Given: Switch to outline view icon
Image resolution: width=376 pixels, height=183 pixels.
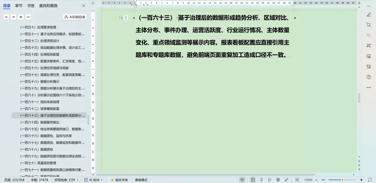Looking at the screenshot, I should tap(261, 180).
